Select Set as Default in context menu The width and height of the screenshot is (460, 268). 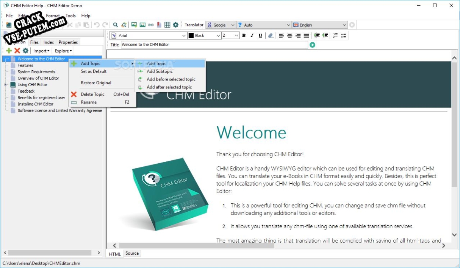pos(102,71)
